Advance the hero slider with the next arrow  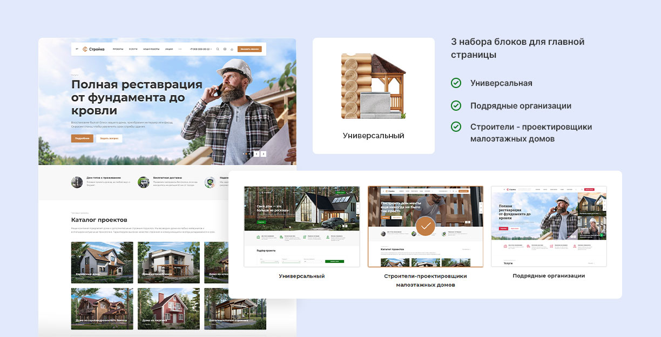pos(263,154)
